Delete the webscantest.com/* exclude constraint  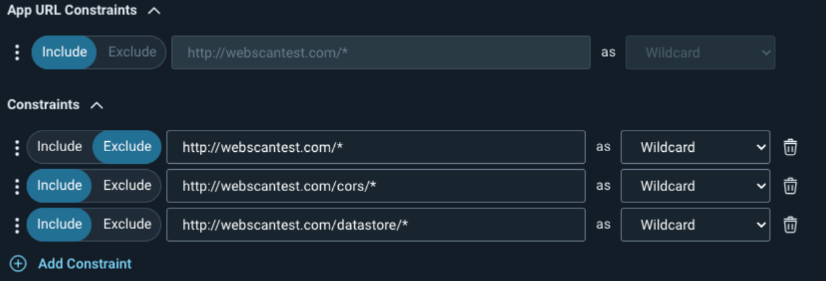[x=790, y=147]
